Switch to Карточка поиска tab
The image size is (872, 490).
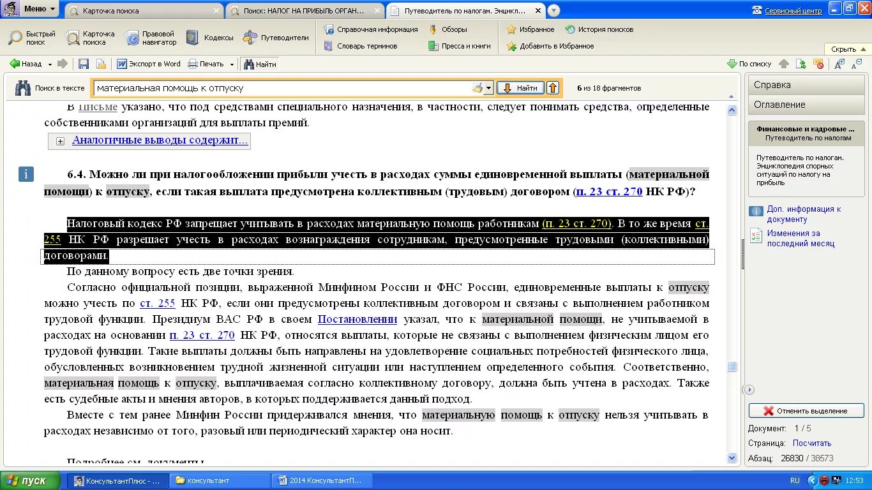click(x=144, y=11)
